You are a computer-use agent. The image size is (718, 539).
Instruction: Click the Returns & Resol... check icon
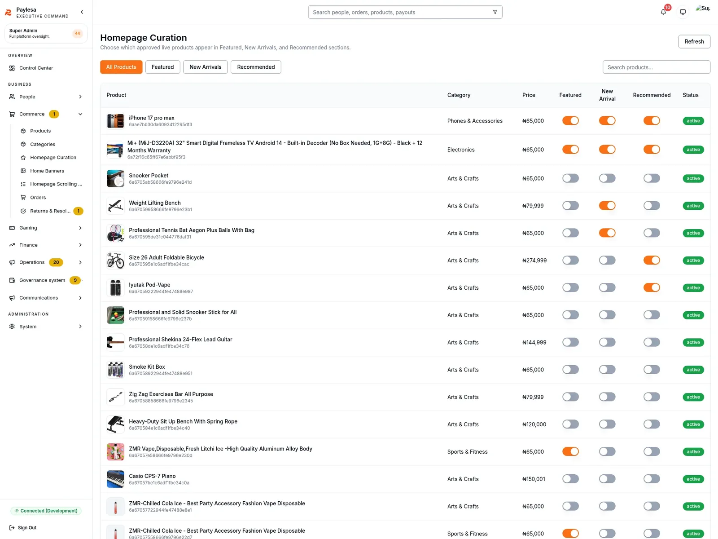click(23, 211)
